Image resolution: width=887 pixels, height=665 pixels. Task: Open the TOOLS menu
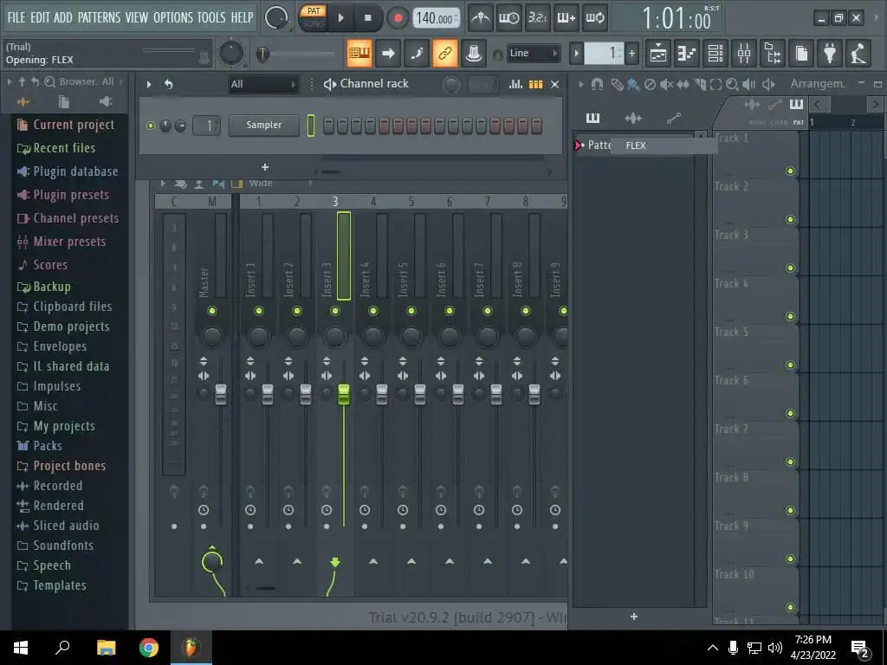point(211,17)
